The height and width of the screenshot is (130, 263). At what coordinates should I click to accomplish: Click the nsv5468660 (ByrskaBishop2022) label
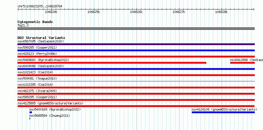pyautogui.click(x=43, y=60)
